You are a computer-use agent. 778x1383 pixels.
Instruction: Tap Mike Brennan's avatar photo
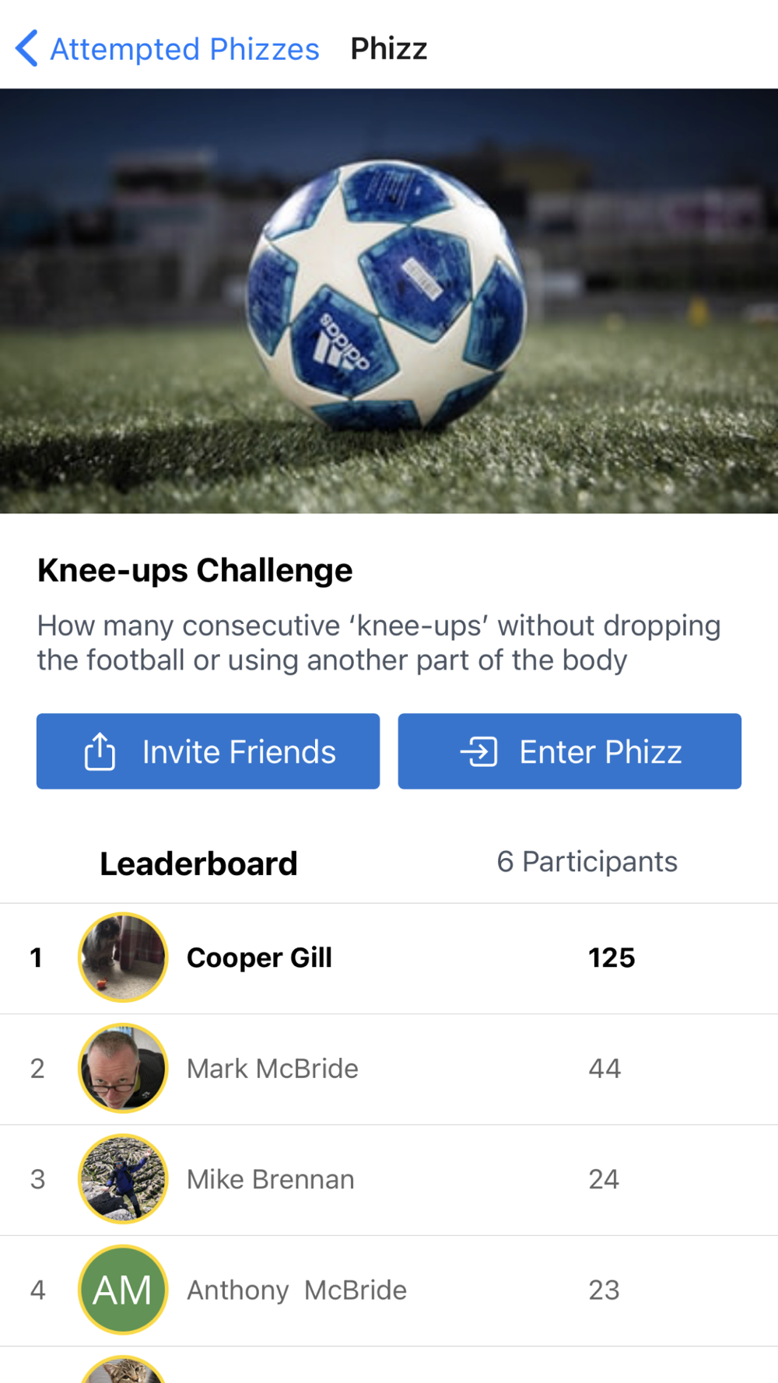click(x=123, y=1179)
